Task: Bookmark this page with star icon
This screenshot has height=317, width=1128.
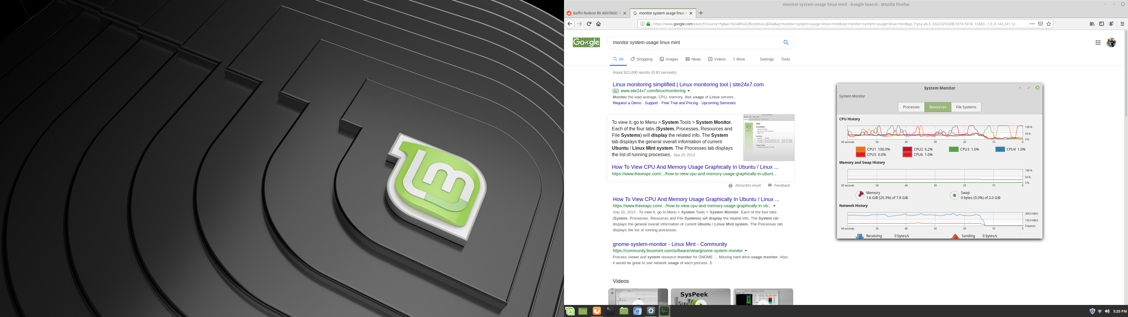Action: pos(1049,24)
